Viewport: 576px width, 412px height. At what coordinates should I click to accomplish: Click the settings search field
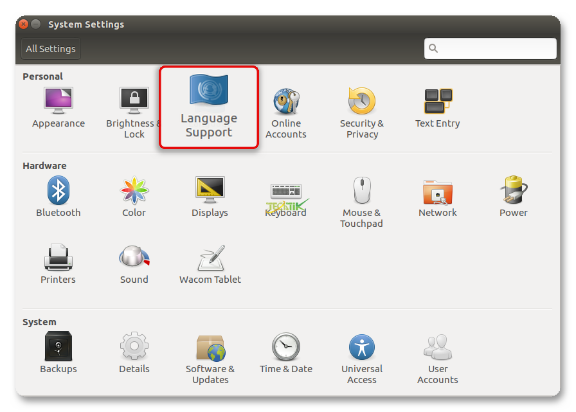(x=495, y=49)
